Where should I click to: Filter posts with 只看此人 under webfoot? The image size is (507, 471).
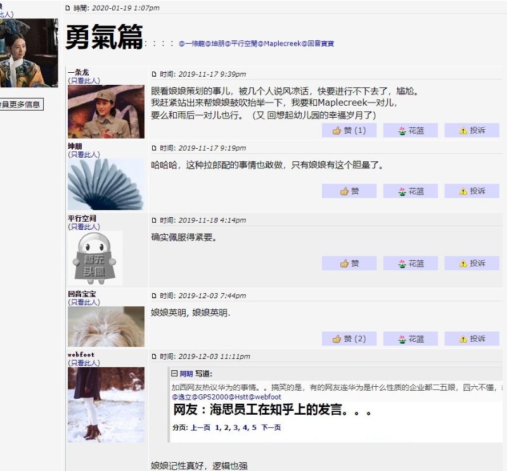[x=84, y=363]
